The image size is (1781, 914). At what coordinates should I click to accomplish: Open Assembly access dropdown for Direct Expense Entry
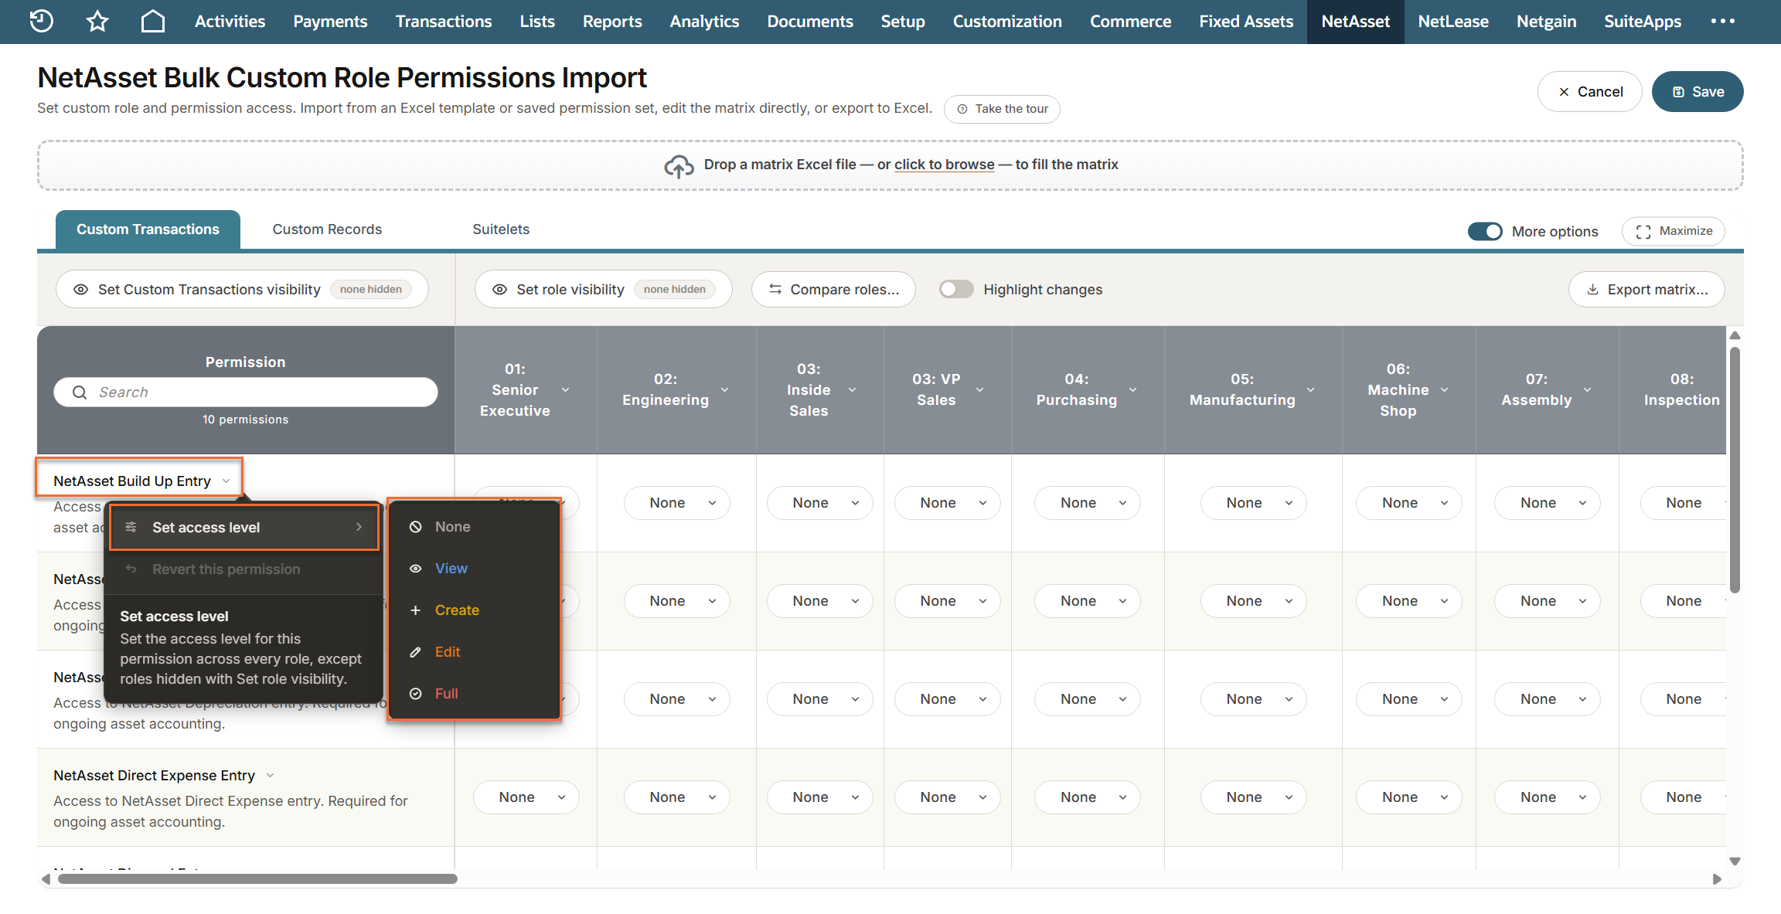1547,797
